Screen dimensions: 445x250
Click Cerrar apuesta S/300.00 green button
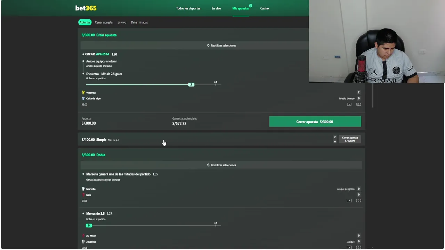(315, 122)
